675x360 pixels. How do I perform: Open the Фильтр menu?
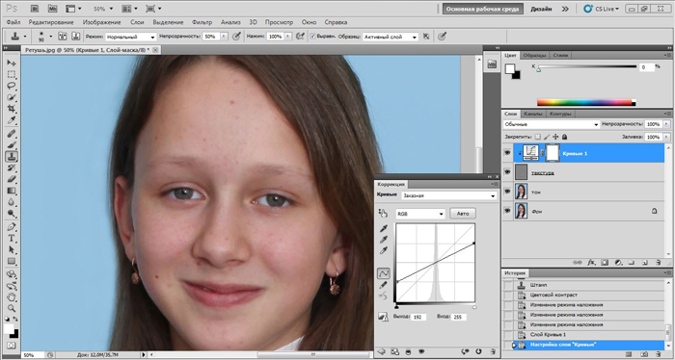pyautogui.click(x=202, y=22)
